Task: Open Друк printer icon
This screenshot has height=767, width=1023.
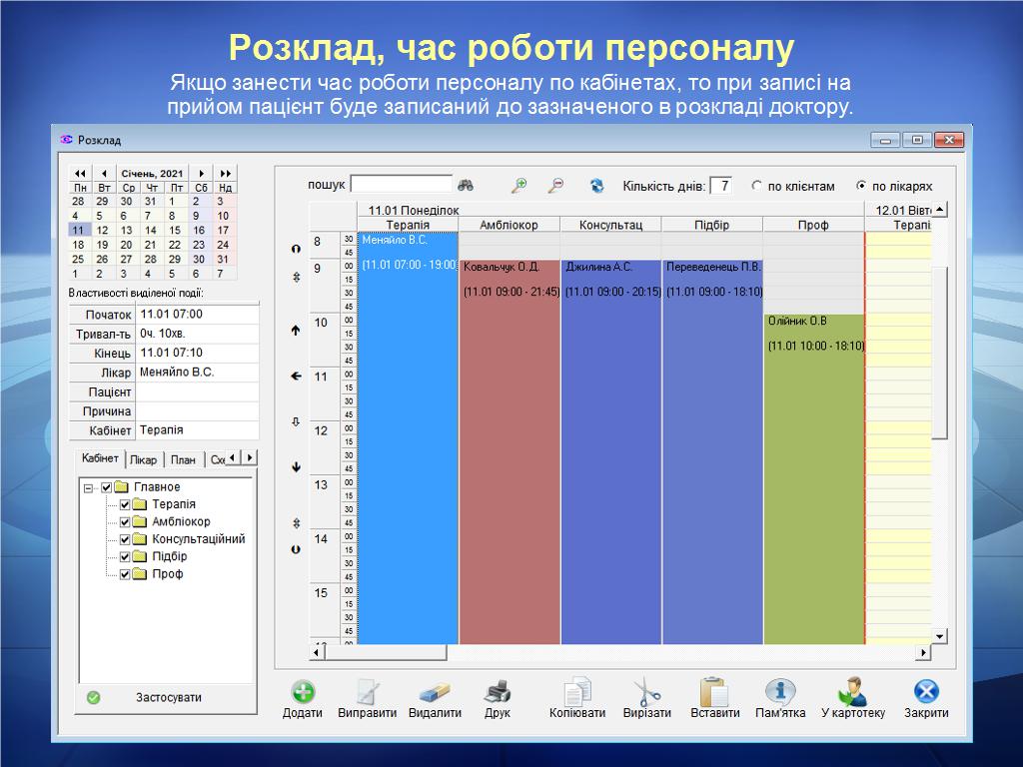Action: coord(498,692)
